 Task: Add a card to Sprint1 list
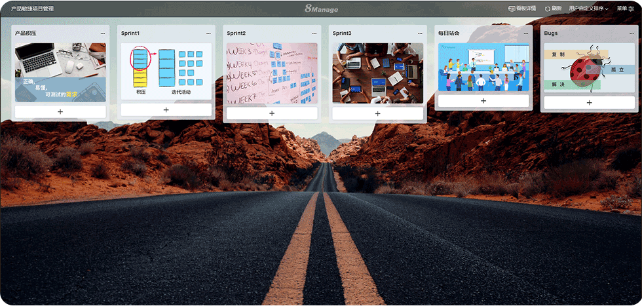[x=166, y=109]
